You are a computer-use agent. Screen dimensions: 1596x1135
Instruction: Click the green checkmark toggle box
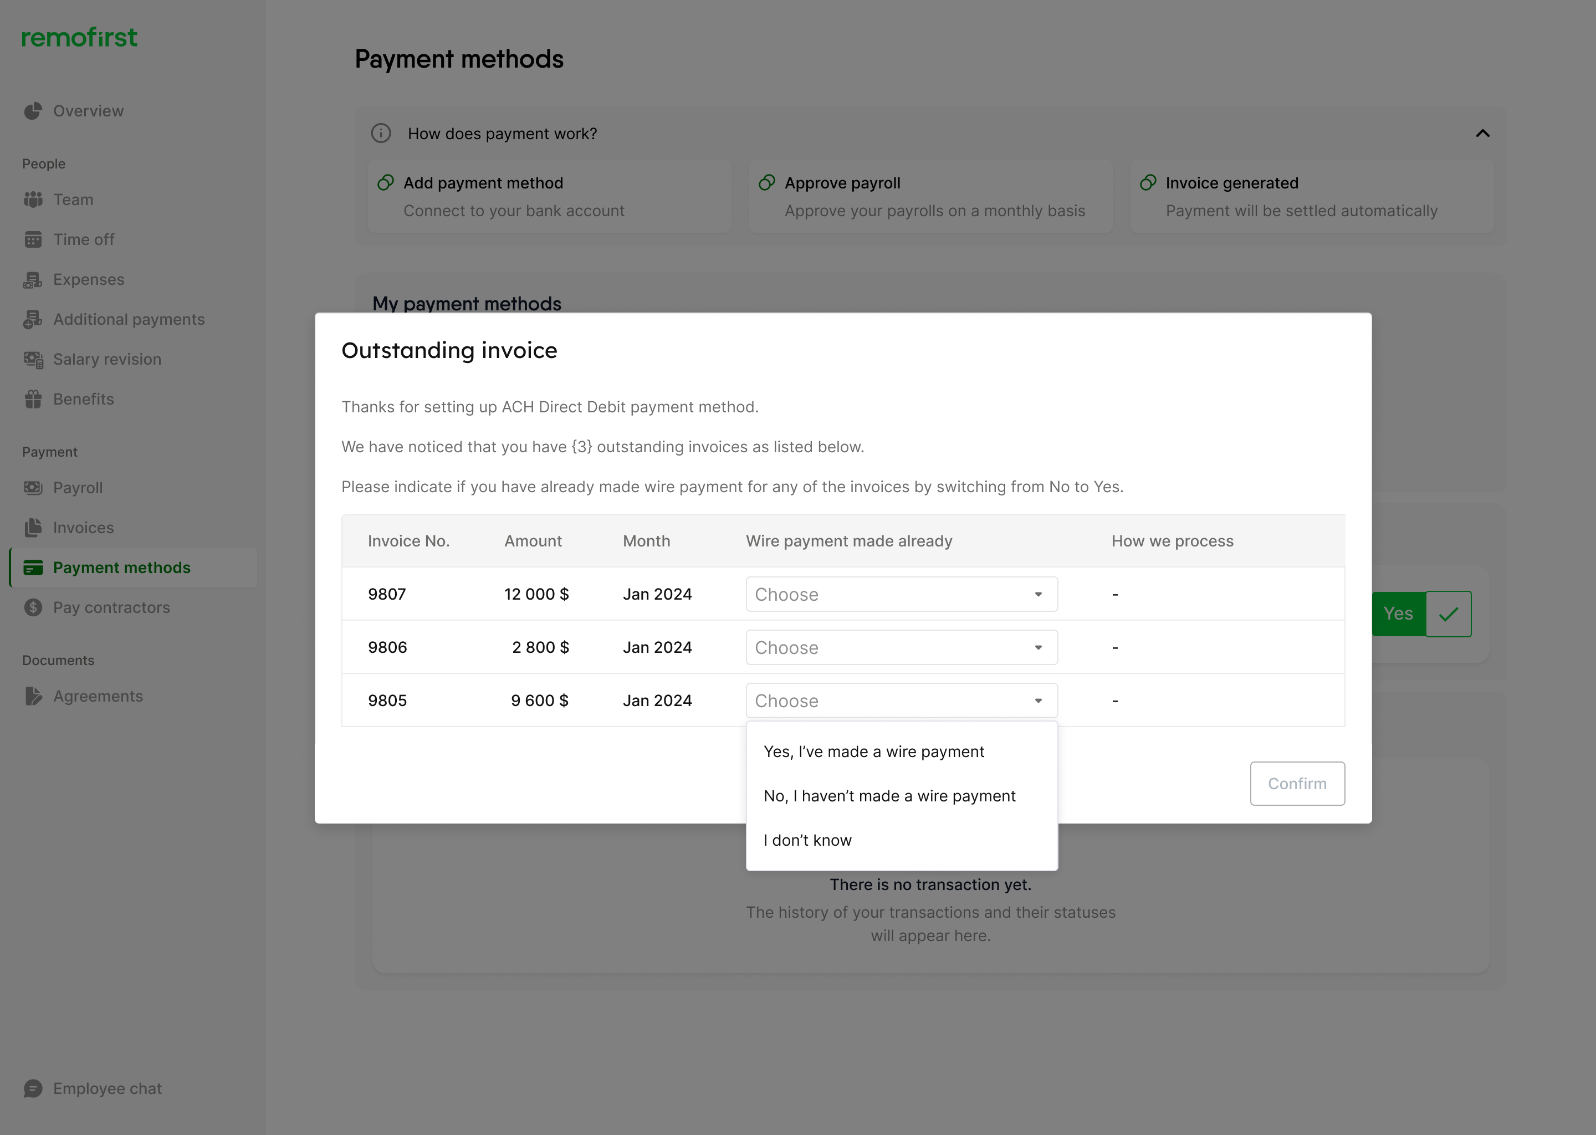pos(1448,613)
